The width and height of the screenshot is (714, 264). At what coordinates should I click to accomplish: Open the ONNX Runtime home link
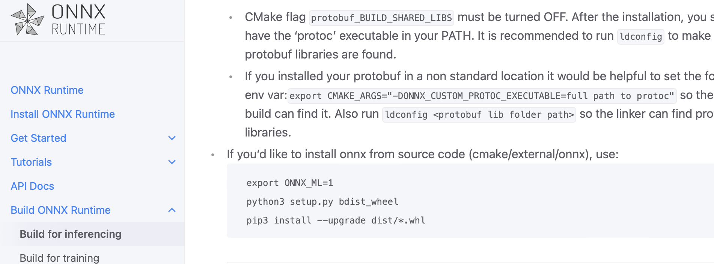pyautogui.click(x=47, y=90)
